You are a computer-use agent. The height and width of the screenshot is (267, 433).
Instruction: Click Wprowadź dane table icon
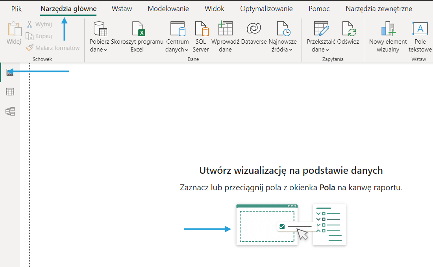(x=225, y=29)
